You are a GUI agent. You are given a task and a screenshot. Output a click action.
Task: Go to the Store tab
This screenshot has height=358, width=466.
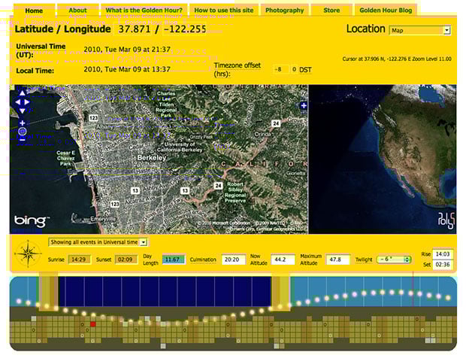click(331, 11)
